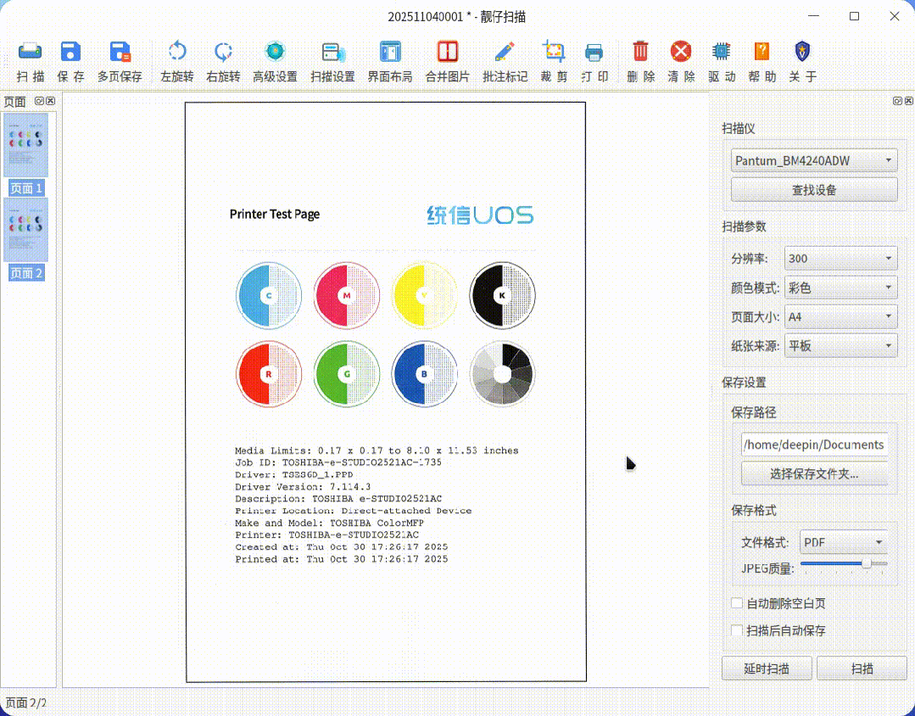Open 扫描设置 scan settings

[x=332, y=61]
